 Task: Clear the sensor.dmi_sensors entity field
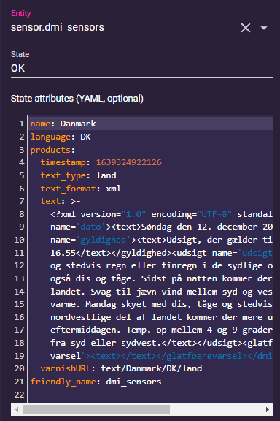[x=246, y=28]
